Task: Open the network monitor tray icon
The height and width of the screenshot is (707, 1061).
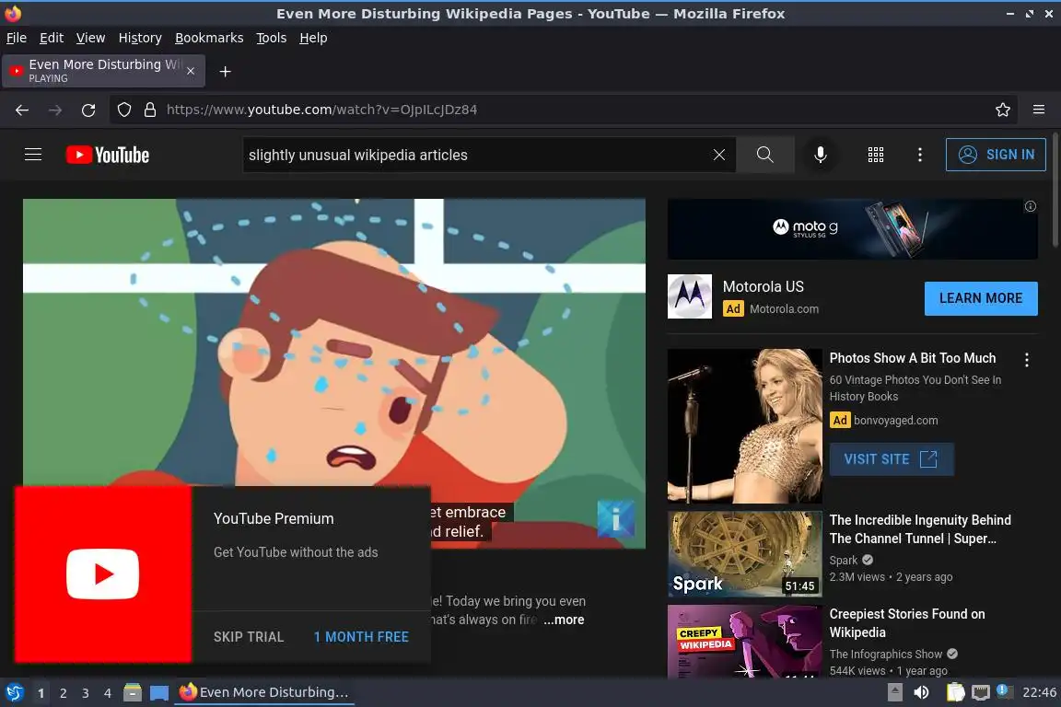Action: (981, 692)
